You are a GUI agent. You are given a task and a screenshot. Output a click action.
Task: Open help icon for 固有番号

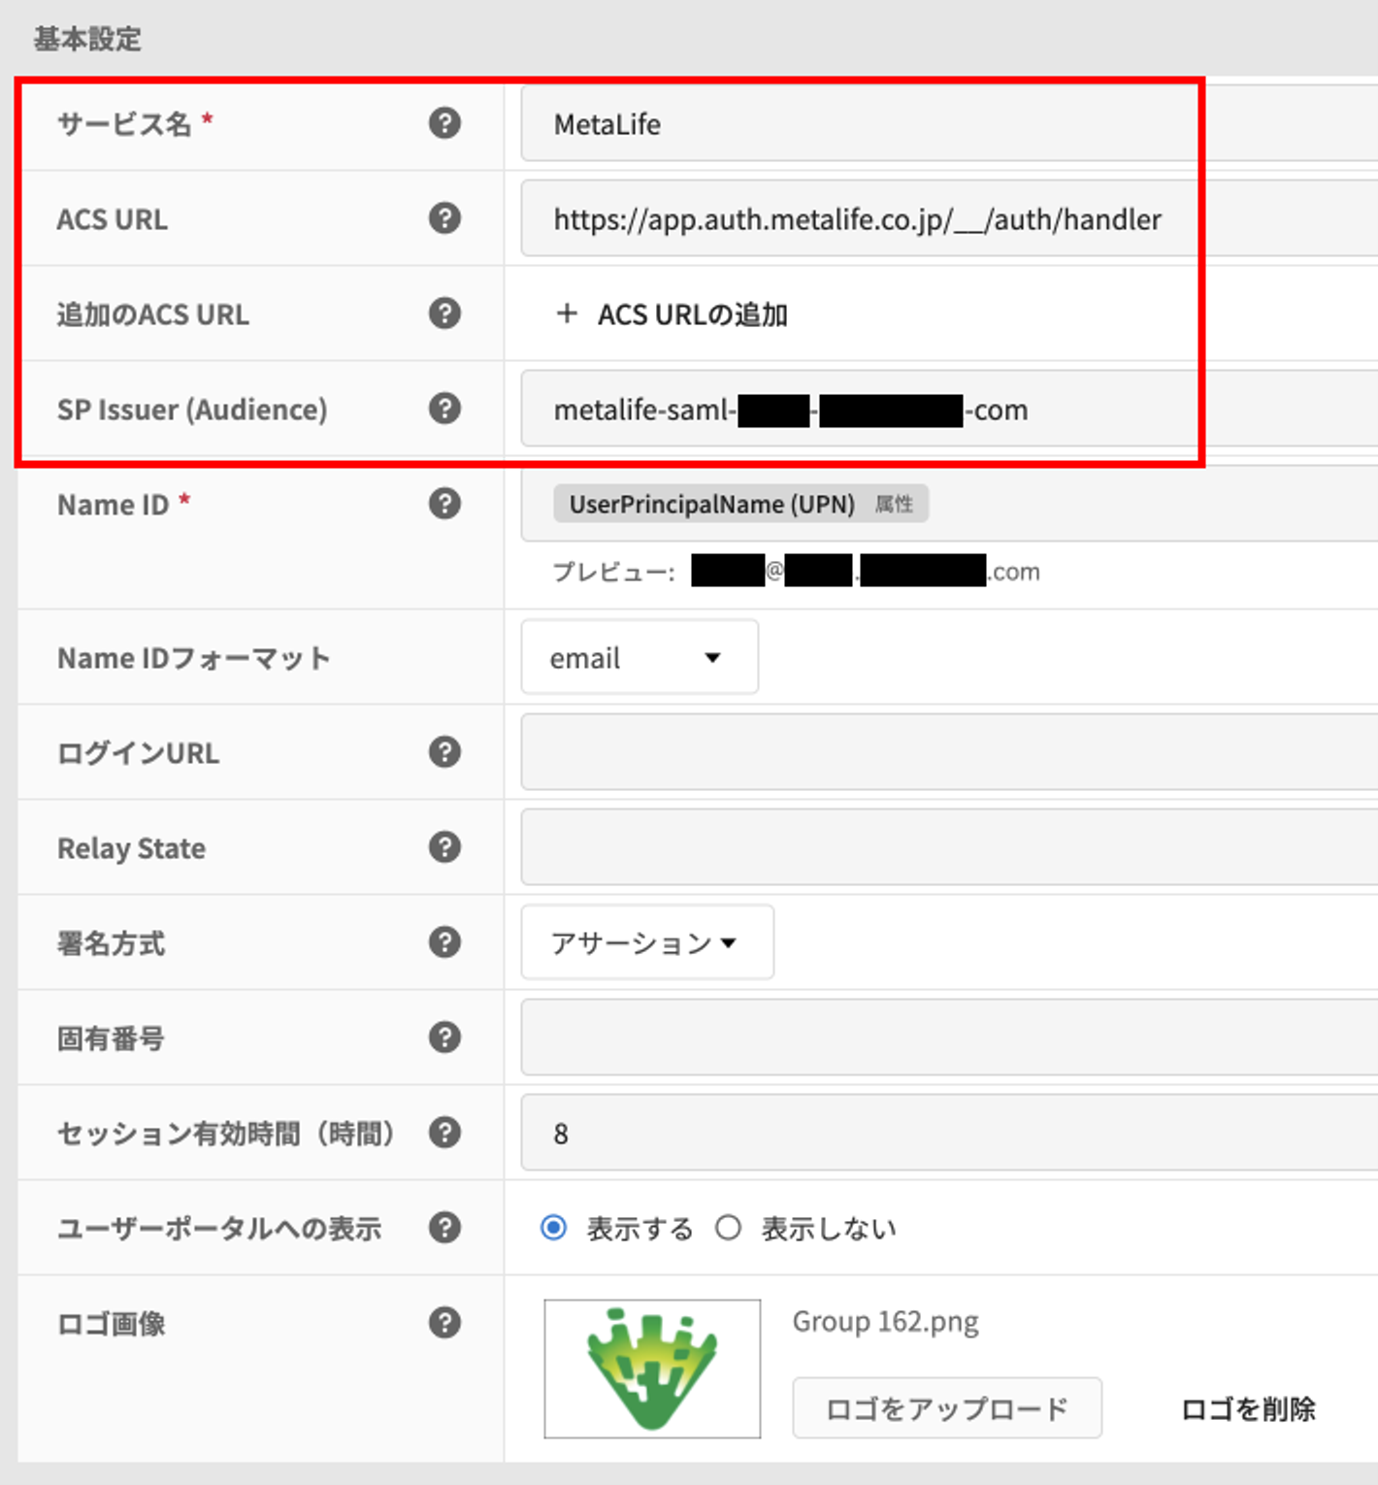444,1038
